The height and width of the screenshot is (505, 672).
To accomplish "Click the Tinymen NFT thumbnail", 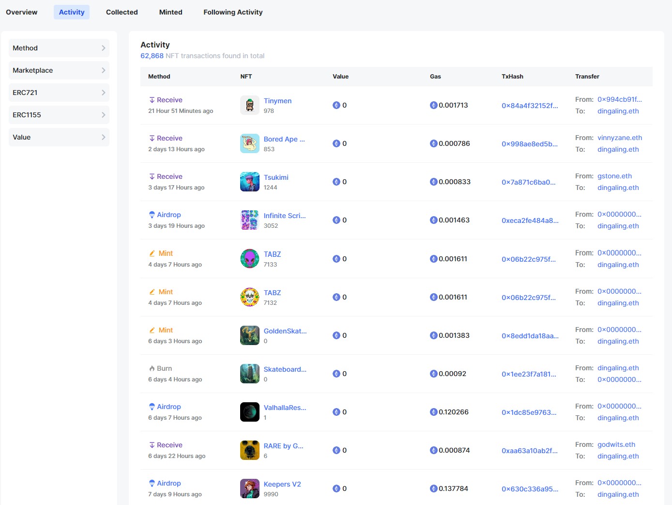I will click(x=249, y=105).
